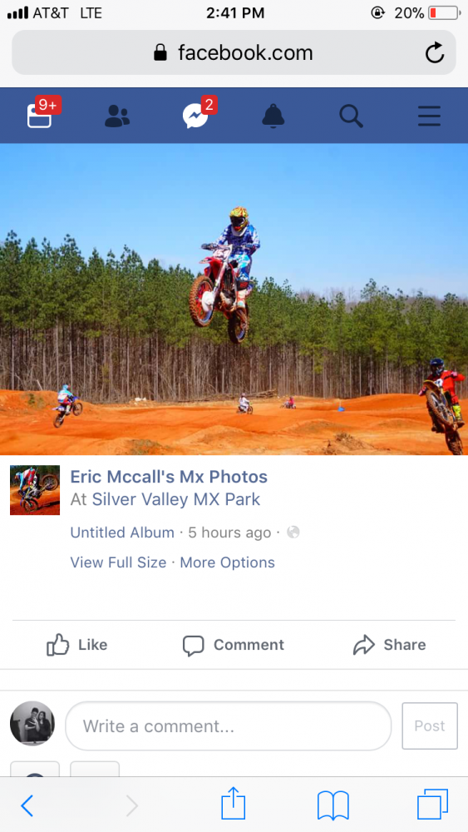
Task: Tap the Safari share icon
Action: [x=234, y=805]
